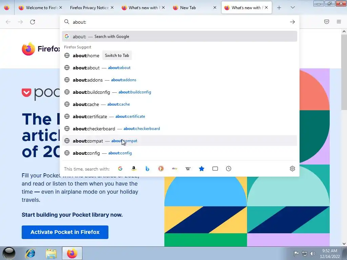Open a new tab with the plus icon
The width and height of the screenshot is (347, 260).
pyautogui.click(x=279, y=8)
